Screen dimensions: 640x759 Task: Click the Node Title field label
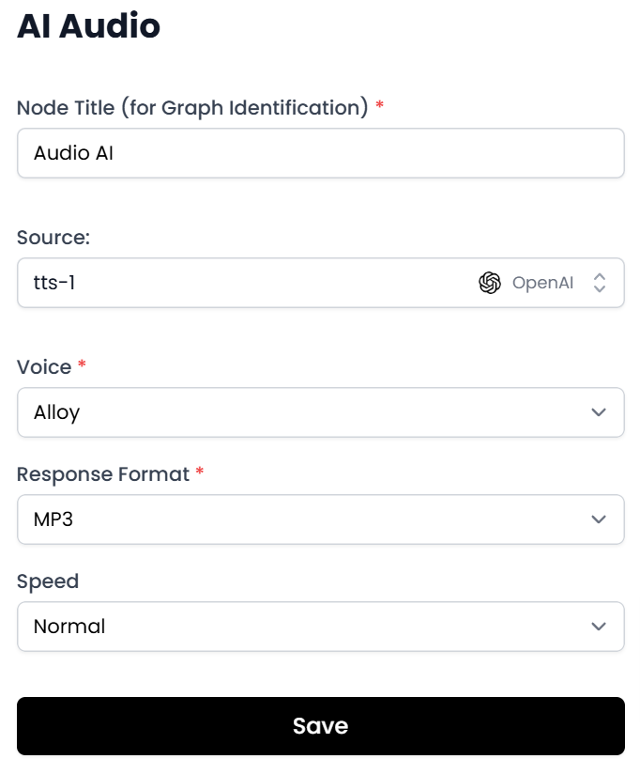click(x=191, y=108)
